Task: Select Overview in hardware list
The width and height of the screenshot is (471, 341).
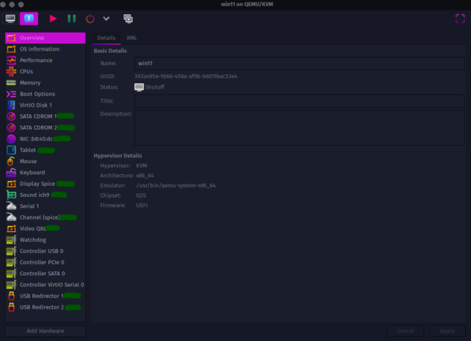Action: (45, 38)
